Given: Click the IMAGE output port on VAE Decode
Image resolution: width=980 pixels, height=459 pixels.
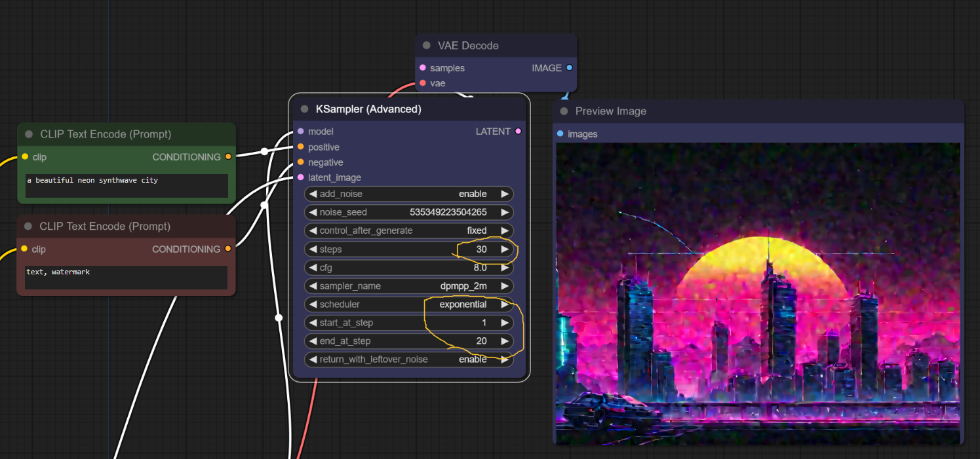Looking at the screenshot, I should [x=569, y=68].
